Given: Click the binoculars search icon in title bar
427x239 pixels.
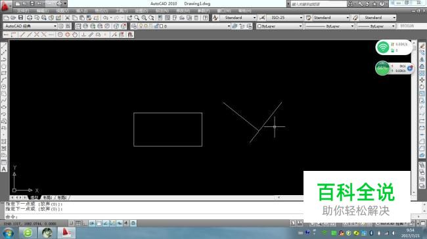Looking at the screenshot, I should [x=350, y=4].
